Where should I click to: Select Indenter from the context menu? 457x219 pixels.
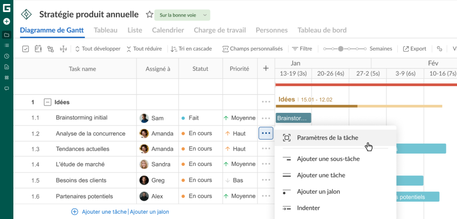coord(336,208)
